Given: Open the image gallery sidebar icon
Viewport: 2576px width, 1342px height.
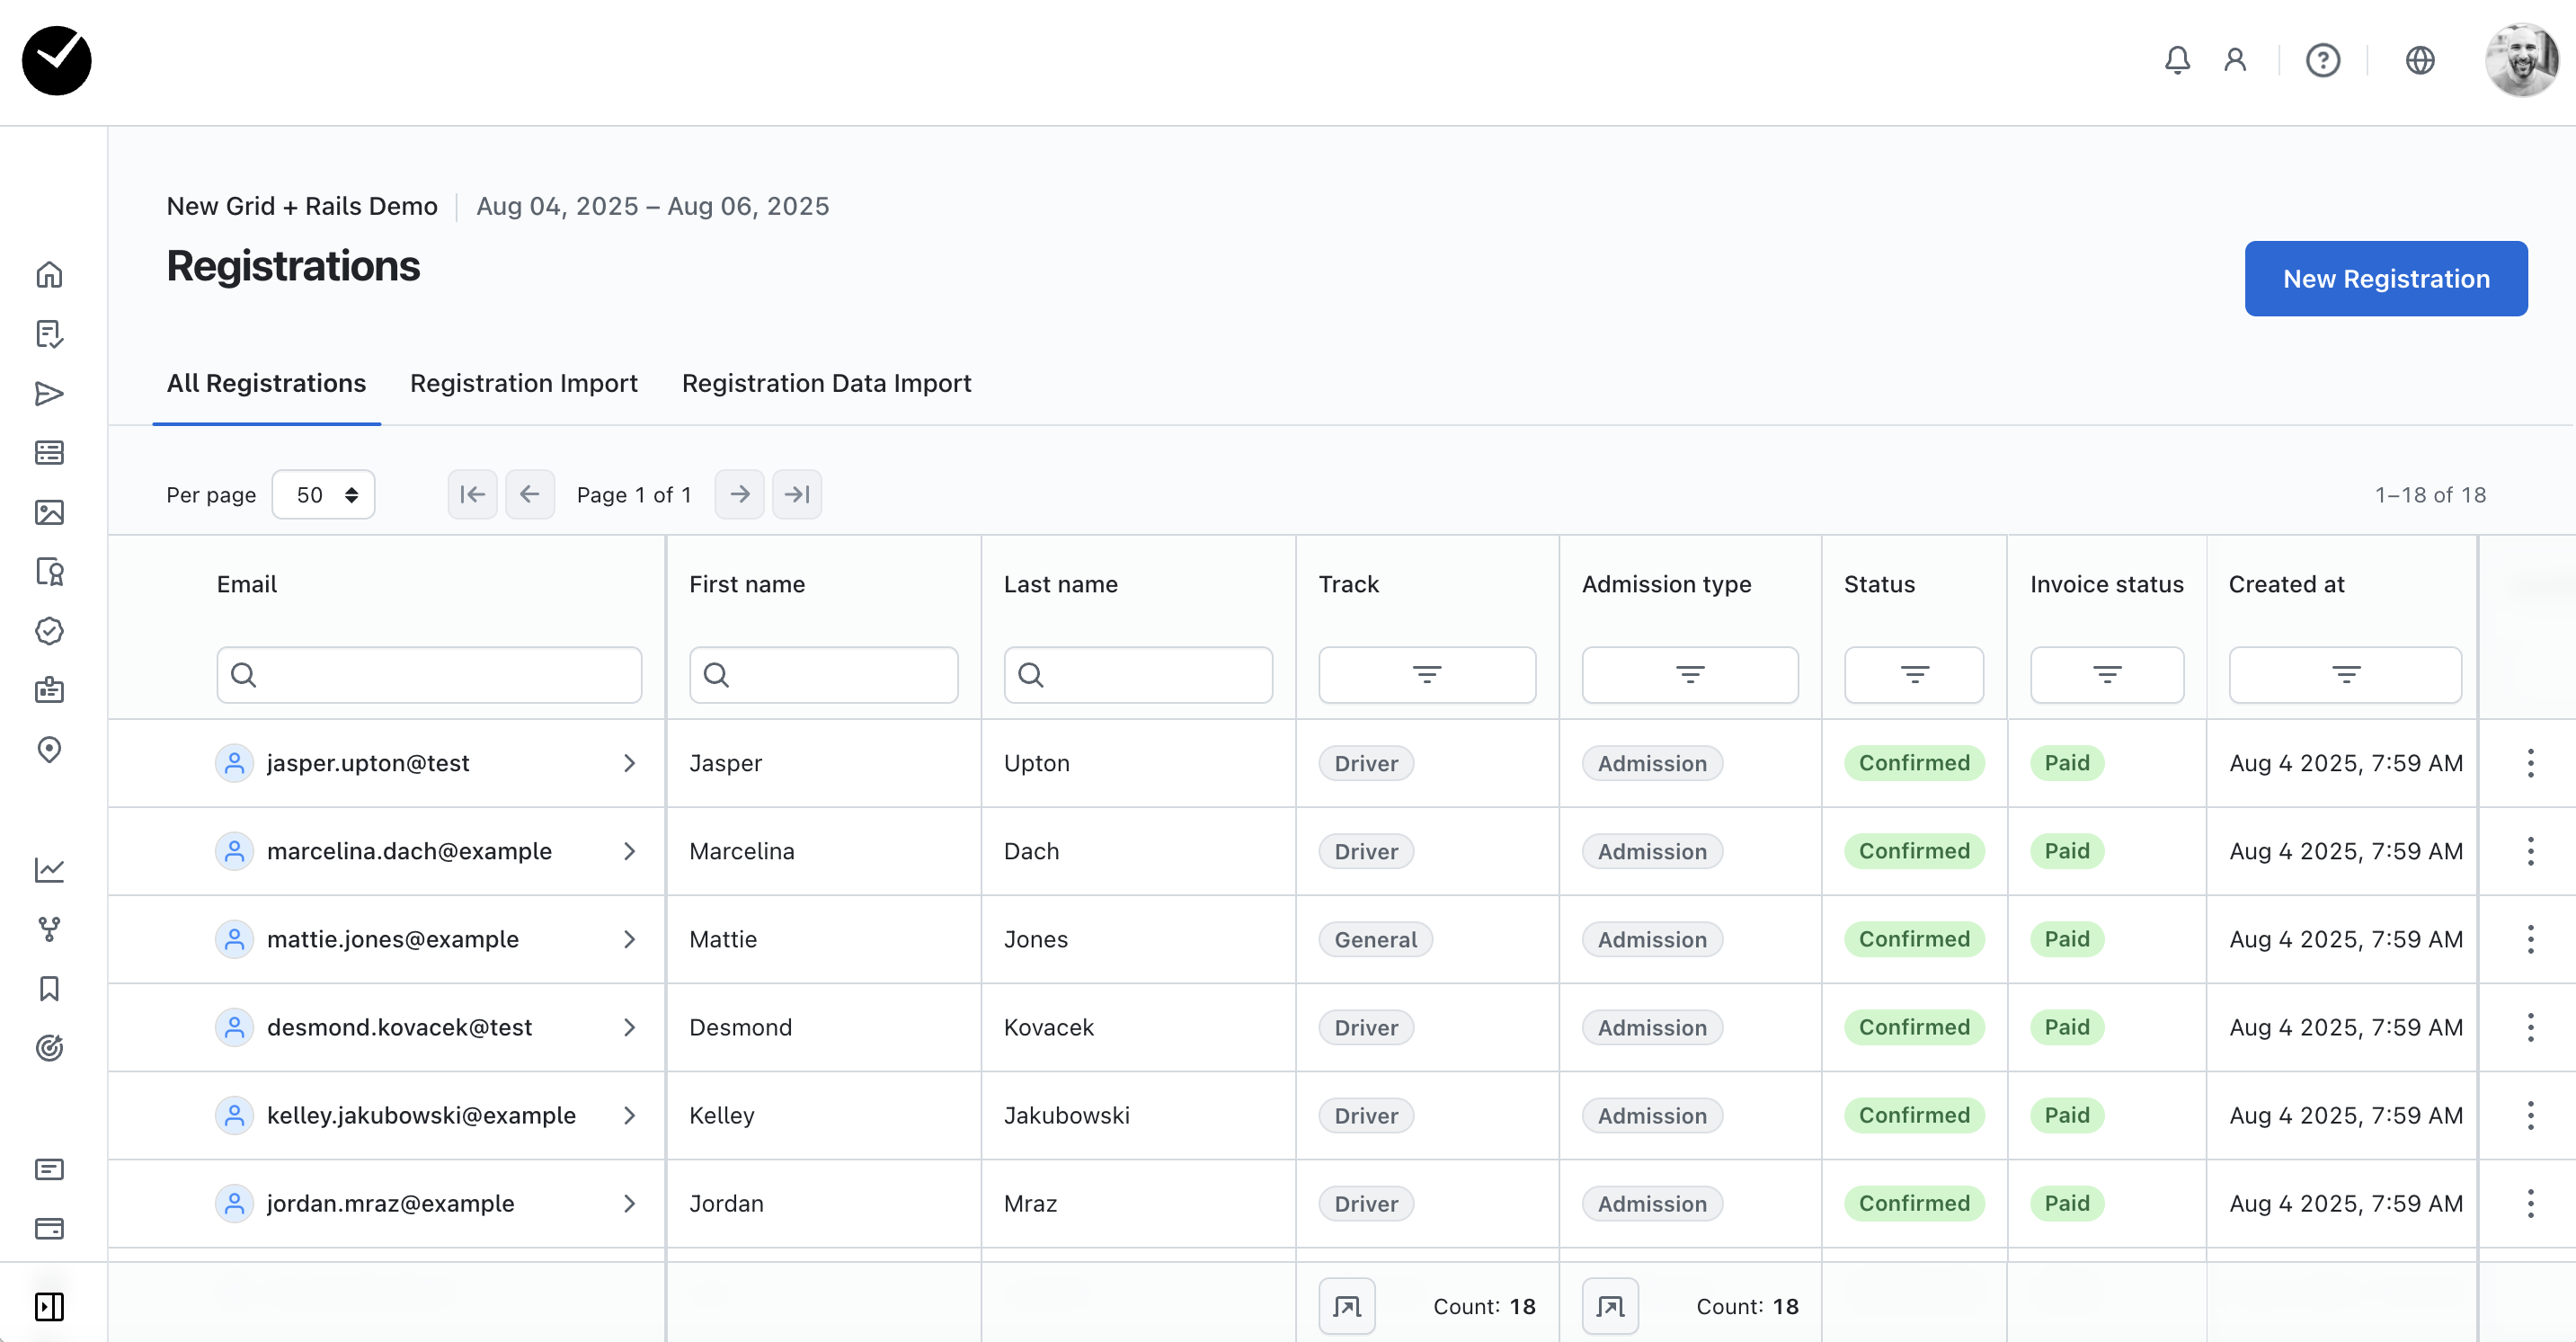Looking at the screenshot, I should pyautogui.click(x=49, y=513).
